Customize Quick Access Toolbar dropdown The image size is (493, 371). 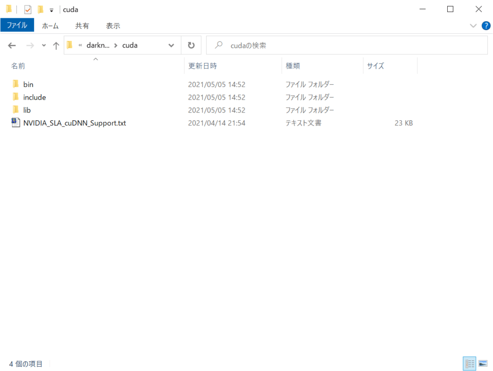(x=52, y=10)
